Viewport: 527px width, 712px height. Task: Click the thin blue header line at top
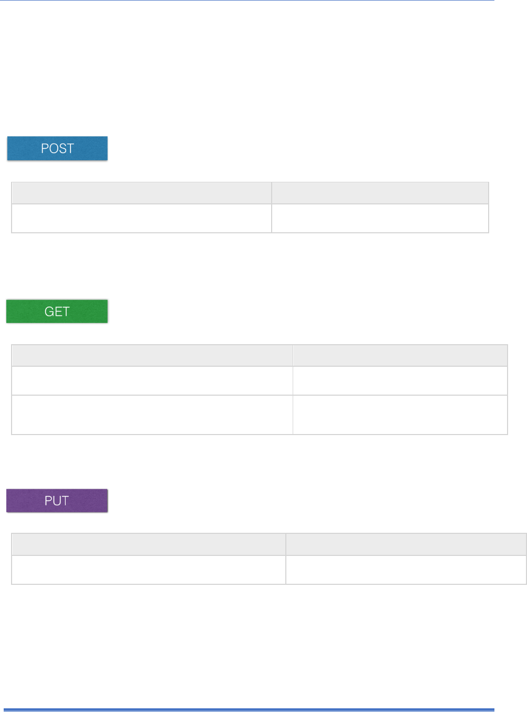[x=247, y=1]
